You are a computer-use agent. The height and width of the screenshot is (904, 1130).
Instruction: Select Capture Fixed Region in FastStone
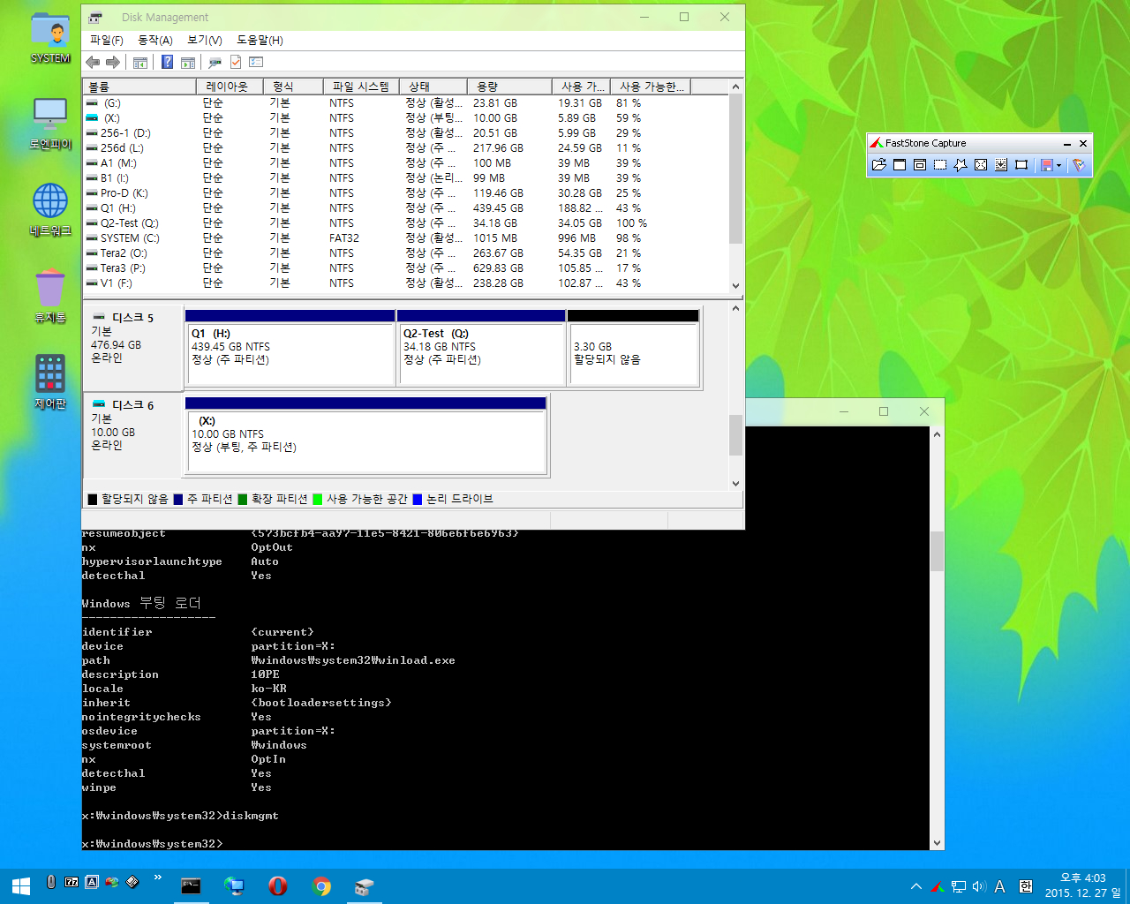click(1021, 165)
